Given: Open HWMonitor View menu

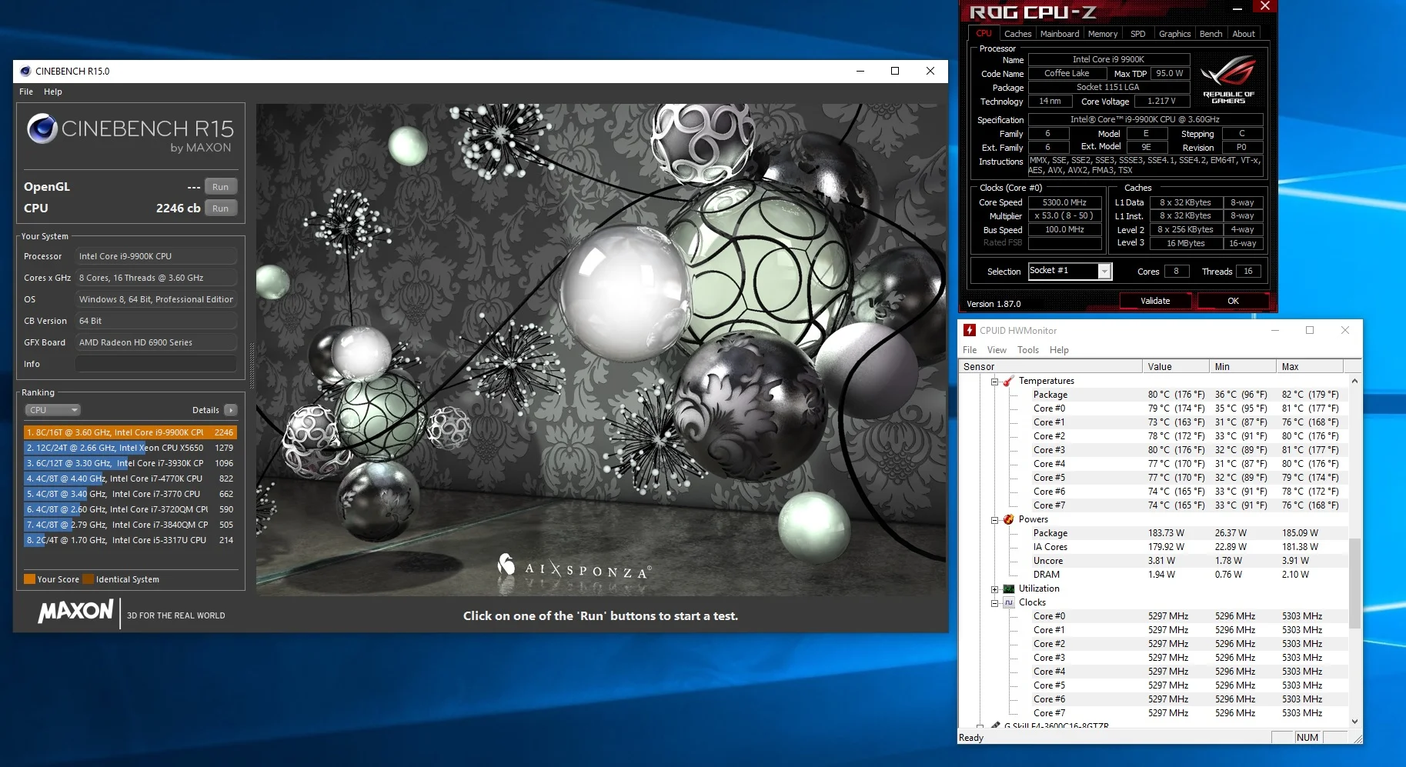Looking at the screenshot, I should 997,350.
